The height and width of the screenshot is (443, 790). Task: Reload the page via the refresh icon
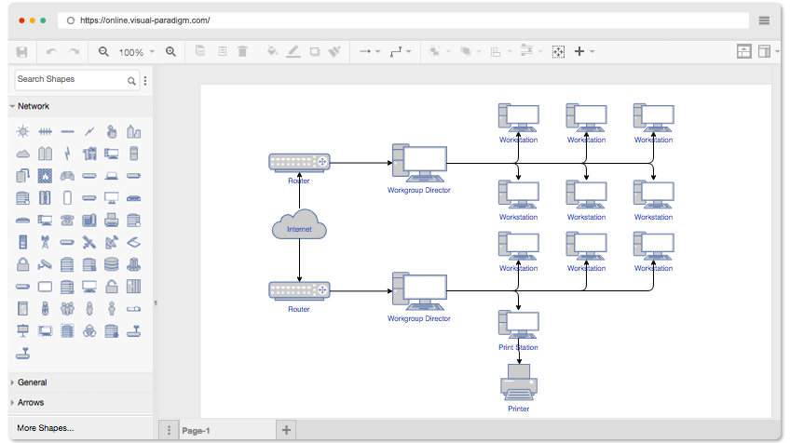pos(71,20)
